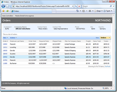Open the Tools menu
This screenshot has width=117, height=92.
pos(108,11)
